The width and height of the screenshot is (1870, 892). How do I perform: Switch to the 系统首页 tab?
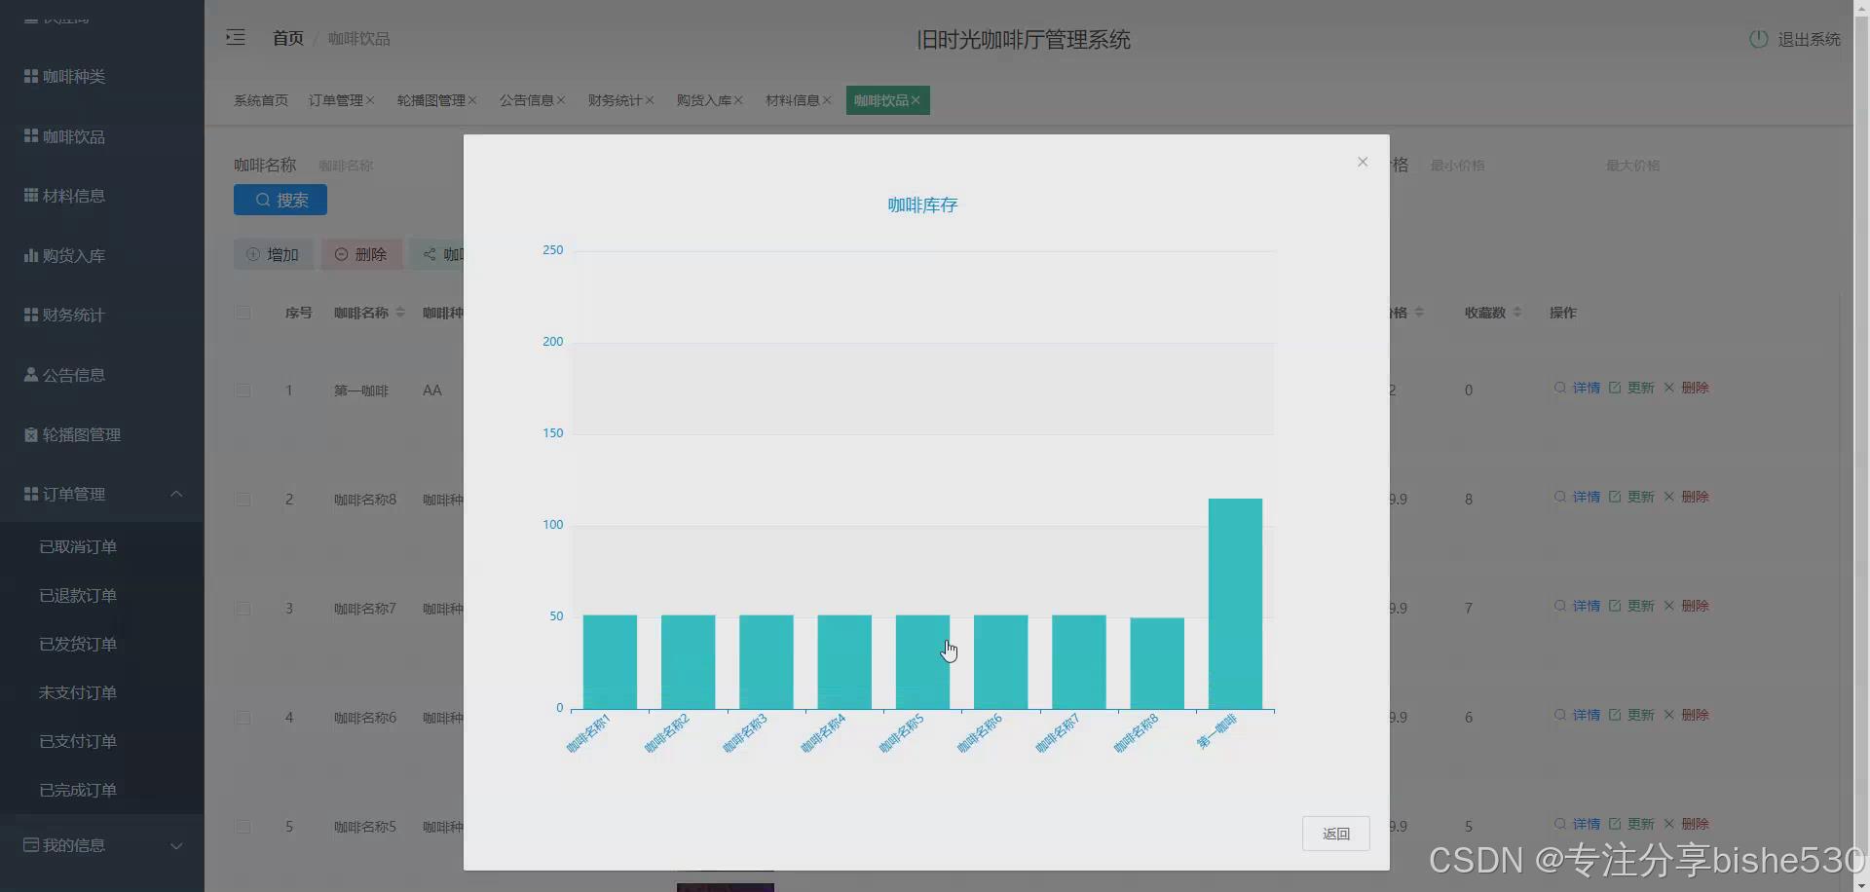(260, 99)
